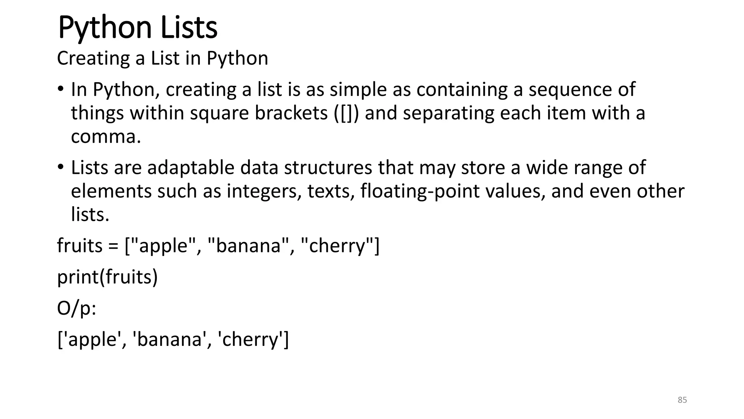The image size is (744, 419).
Task: Click the square brackets "([])" in the text
Action: pyautogui.click(x=346, y=113)
